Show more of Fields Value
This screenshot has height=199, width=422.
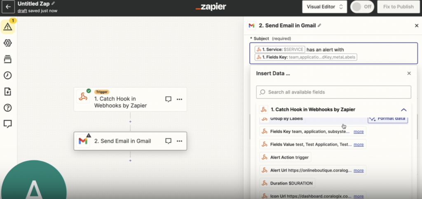(x=359, y=145)
